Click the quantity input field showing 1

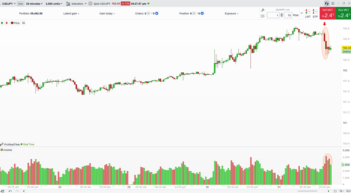click(x=273, y=15)
